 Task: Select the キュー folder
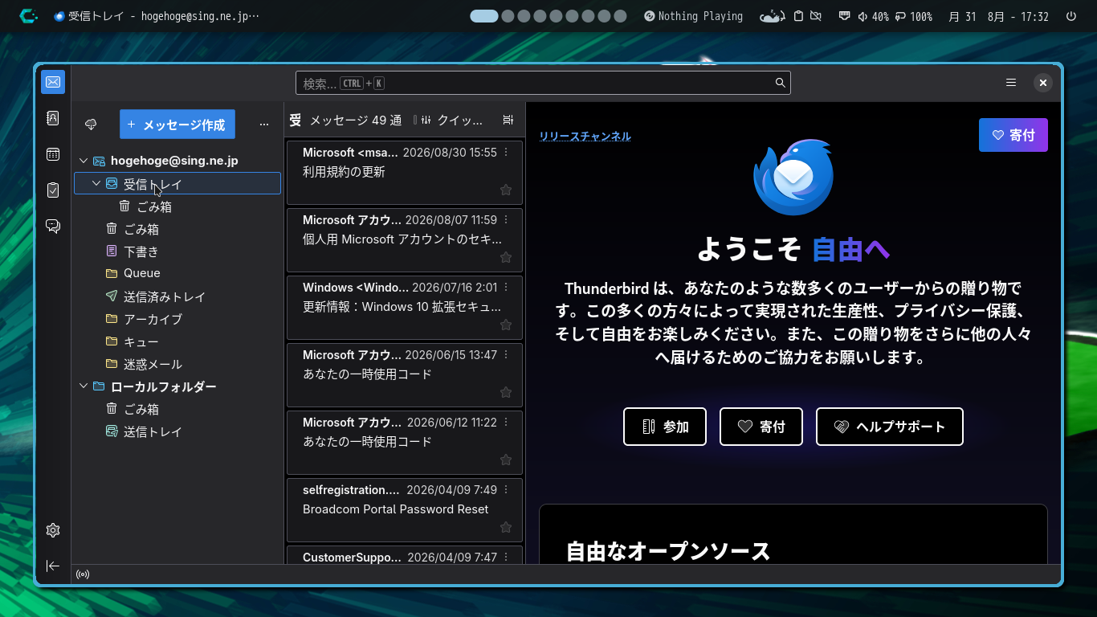pyautogui.click(x=177, y=341)
